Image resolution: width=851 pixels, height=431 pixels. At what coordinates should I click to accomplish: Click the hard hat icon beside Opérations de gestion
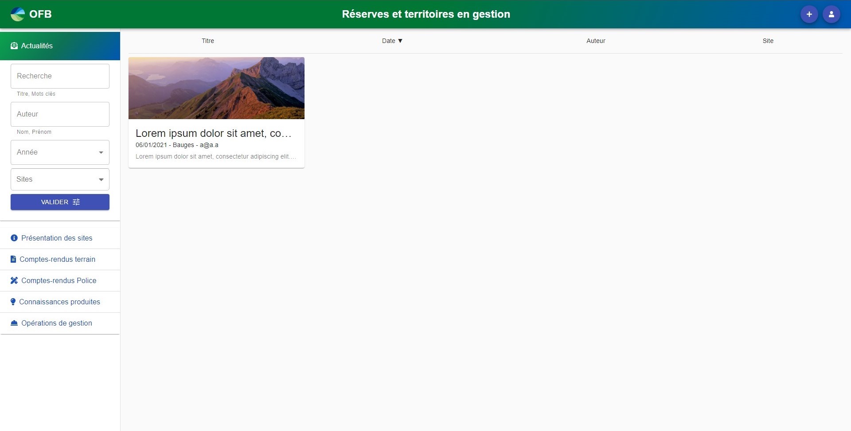click(x=14, y=323)
